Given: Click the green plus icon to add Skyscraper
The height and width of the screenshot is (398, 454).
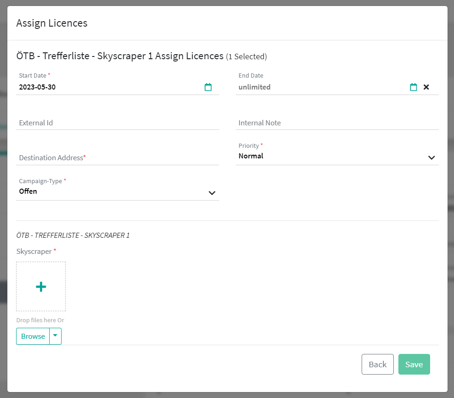Looking at the screenshot, I should point(41,287).
